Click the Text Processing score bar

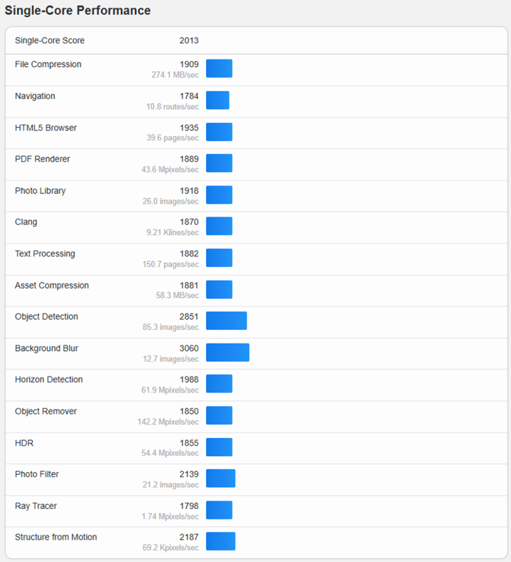(x=219, y=258)
